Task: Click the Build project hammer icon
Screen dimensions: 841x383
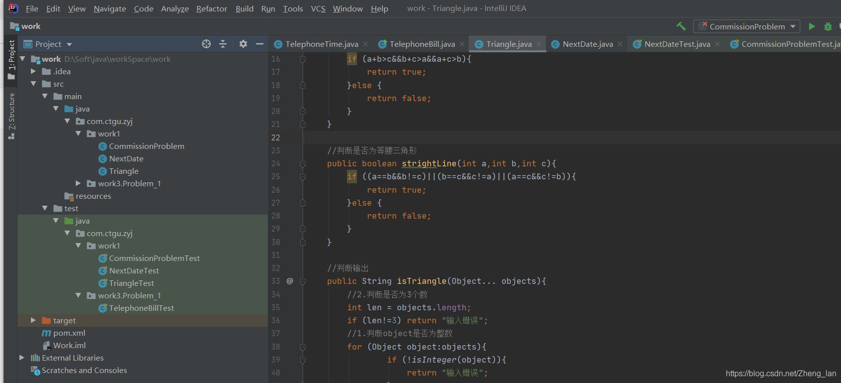Action: 681,26
